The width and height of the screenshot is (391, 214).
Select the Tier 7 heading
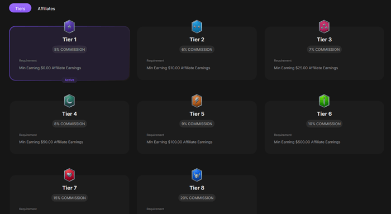[69, 188]
